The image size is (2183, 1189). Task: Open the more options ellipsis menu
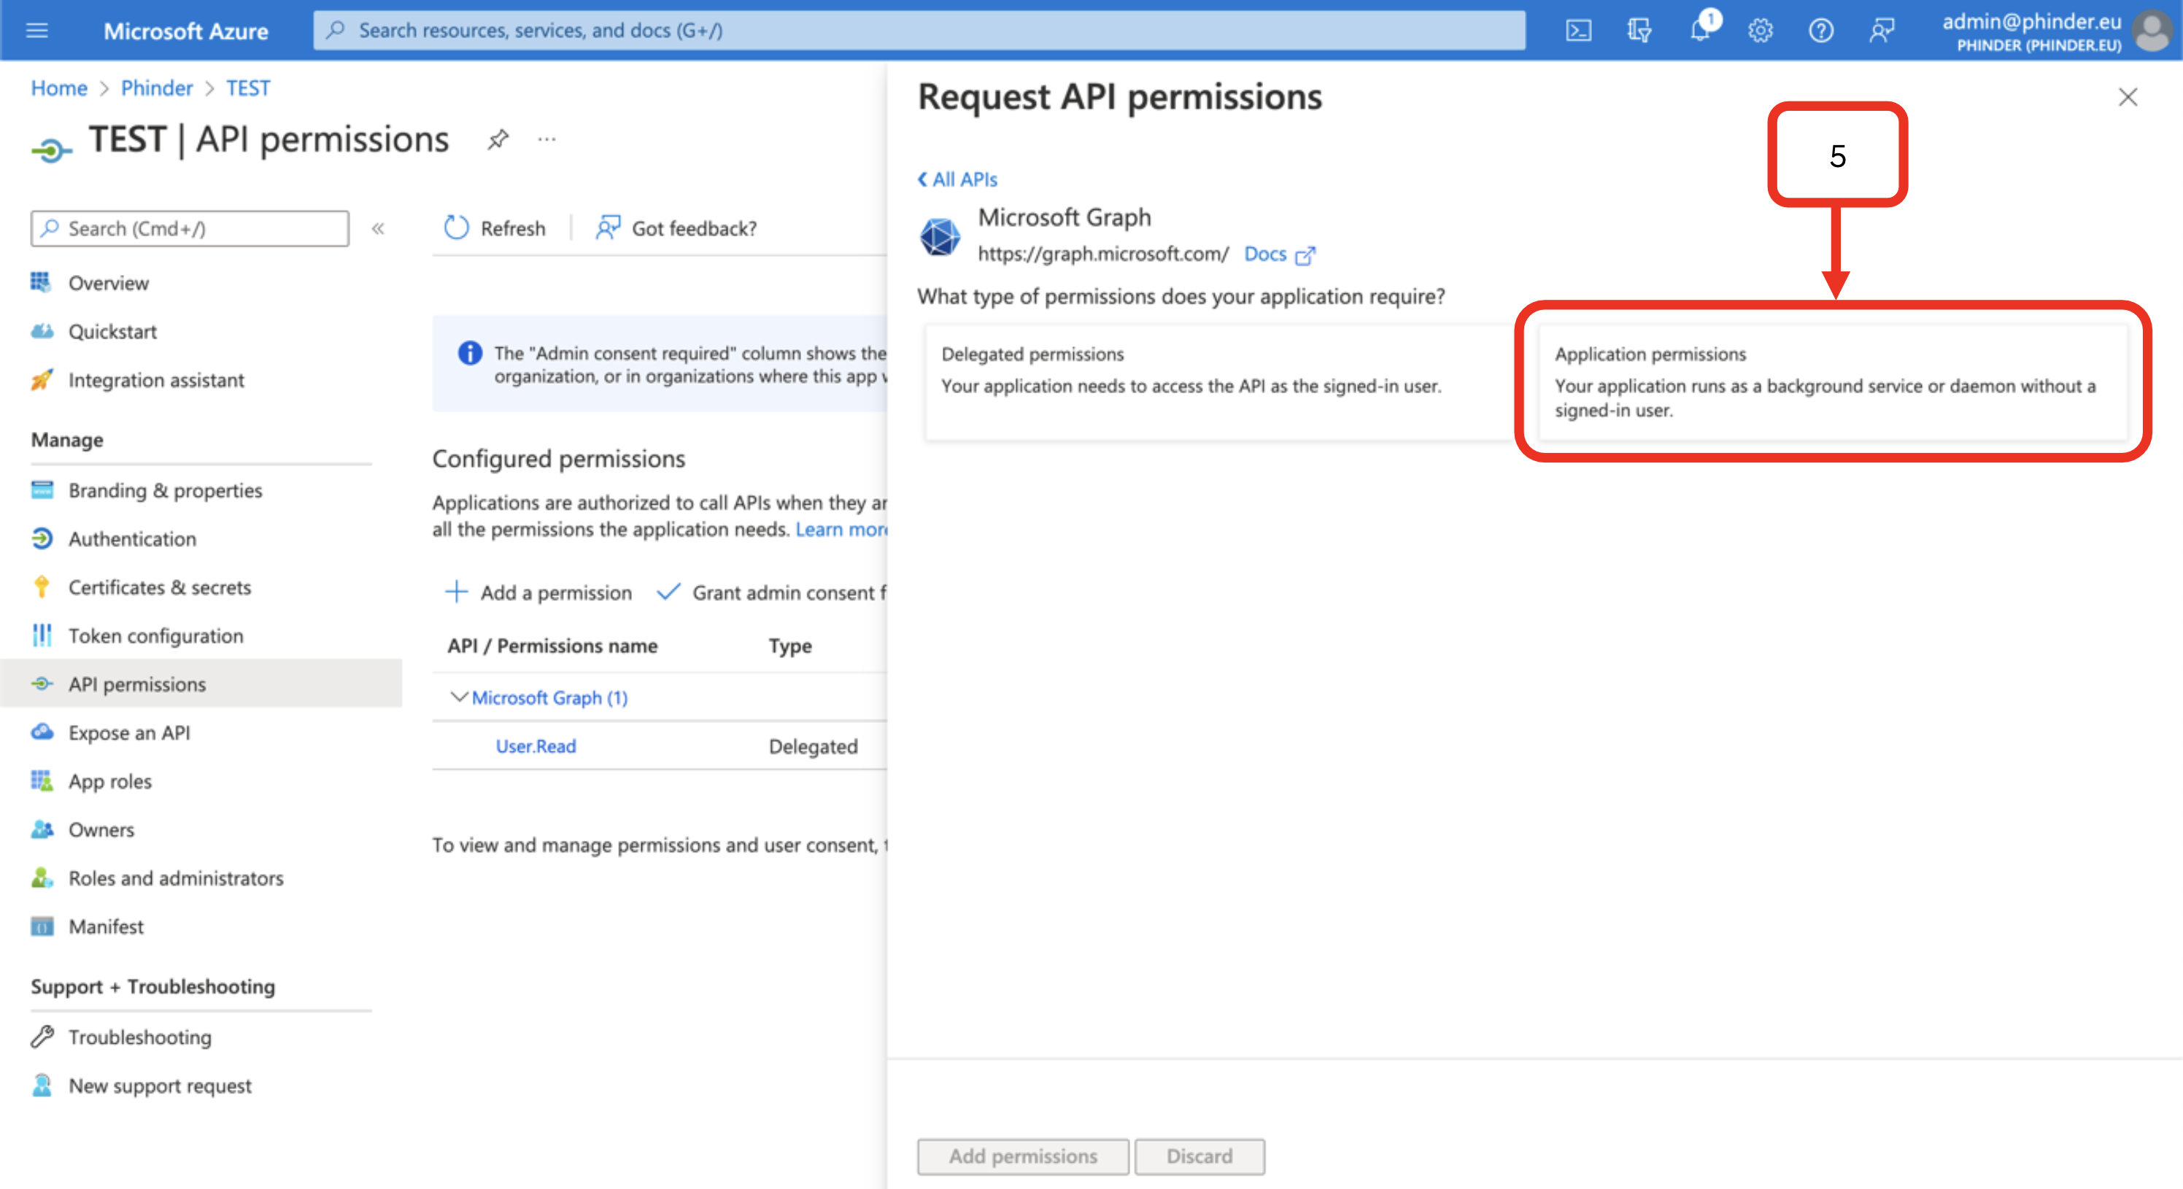click(x=546, y=139)
